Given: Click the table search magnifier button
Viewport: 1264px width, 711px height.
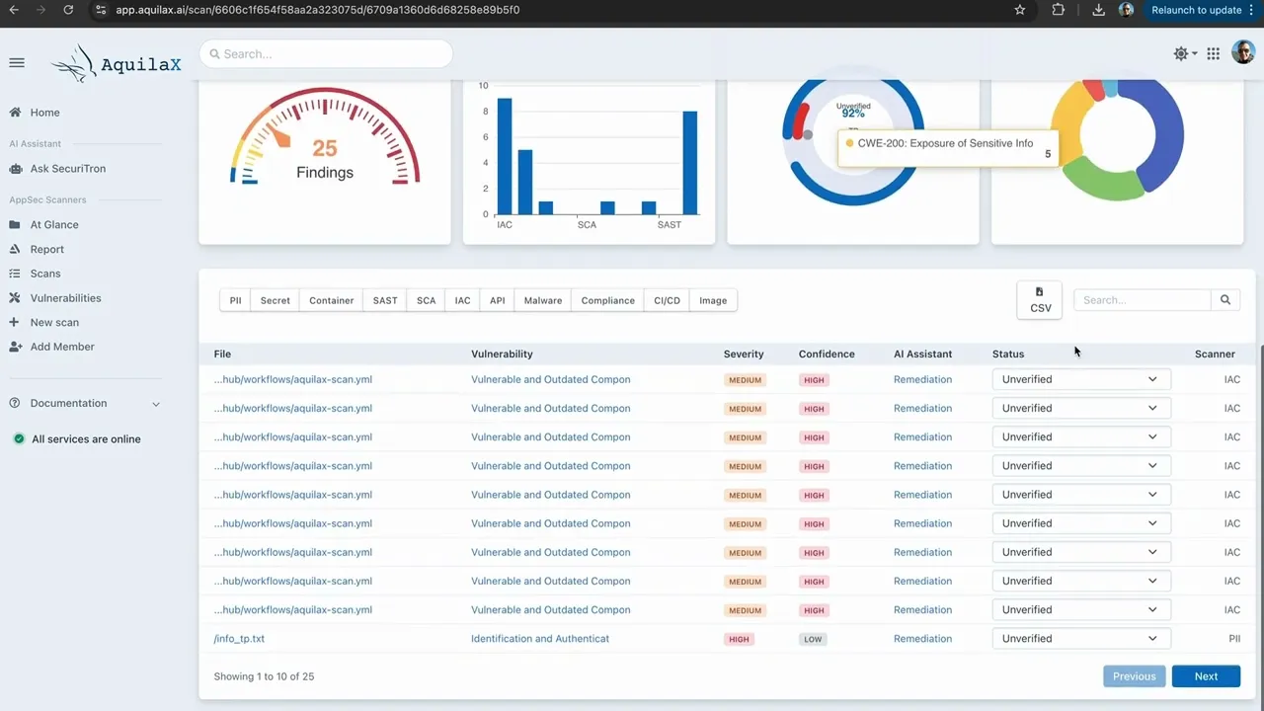Looking at the screenshot, I should 1225,300.
